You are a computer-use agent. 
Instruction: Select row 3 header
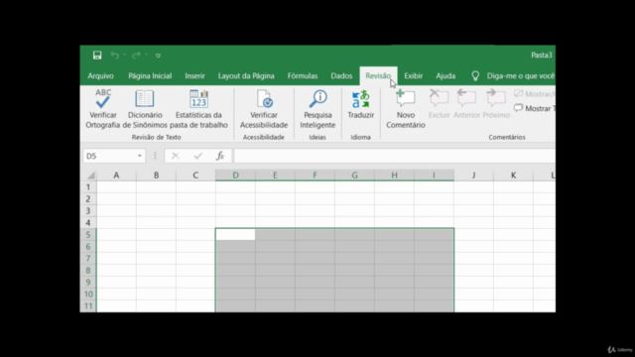coord(88,211)
